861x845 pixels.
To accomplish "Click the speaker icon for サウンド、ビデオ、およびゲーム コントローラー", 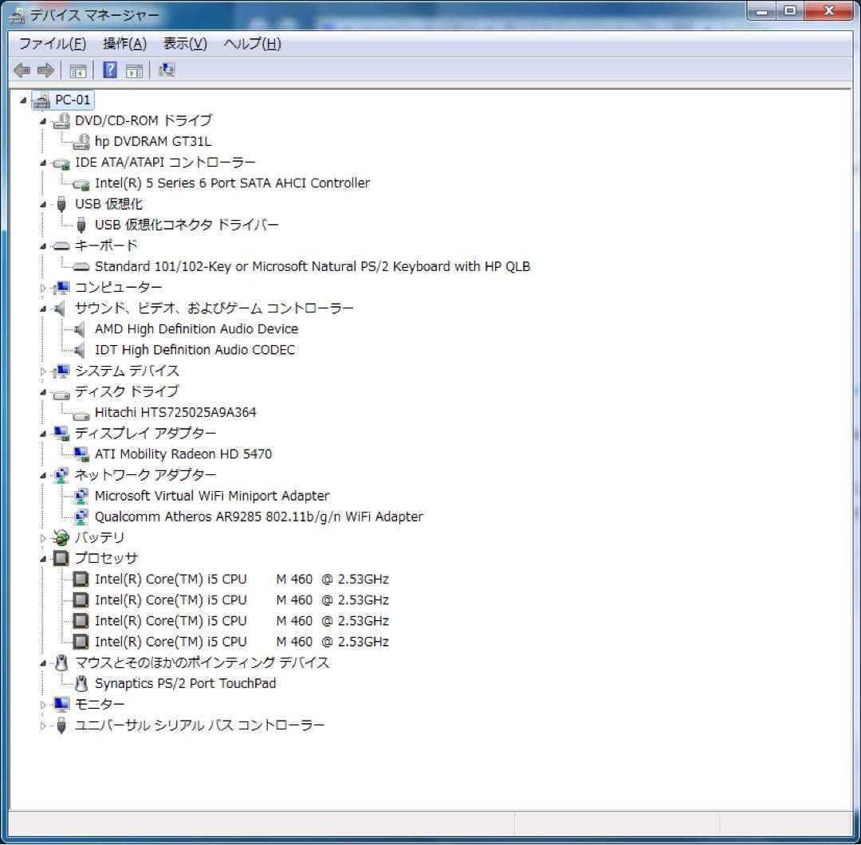I will pos(60,309).
